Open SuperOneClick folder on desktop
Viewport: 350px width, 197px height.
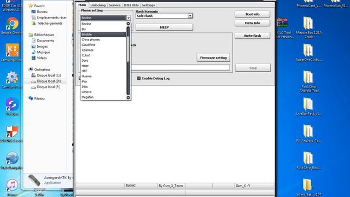click(x=308, y=50)
